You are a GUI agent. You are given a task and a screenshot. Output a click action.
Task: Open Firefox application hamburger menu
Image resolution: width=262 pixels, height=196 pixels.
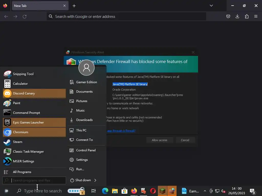coord(256,16)
